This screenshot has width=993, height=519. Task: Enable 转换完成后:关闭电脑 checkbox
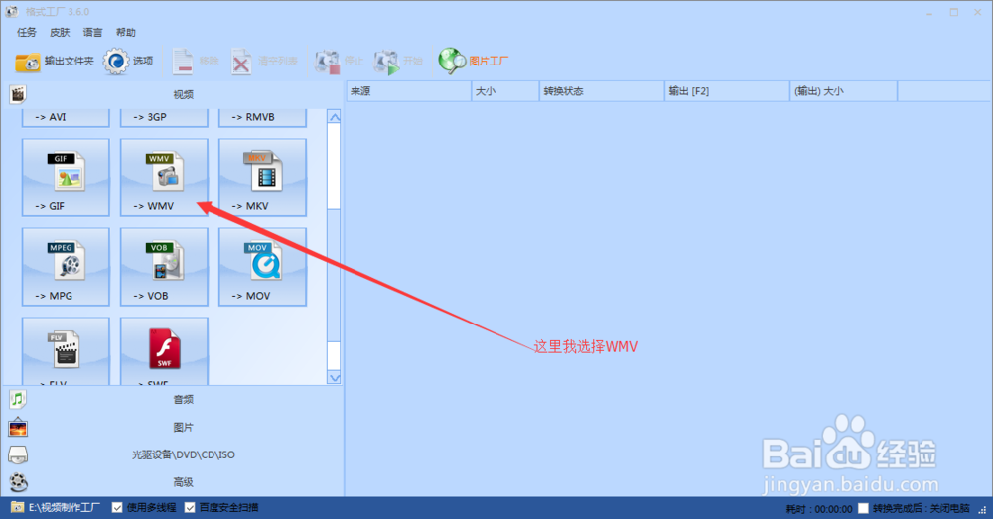pyautogui.click(x=863, y=508)
